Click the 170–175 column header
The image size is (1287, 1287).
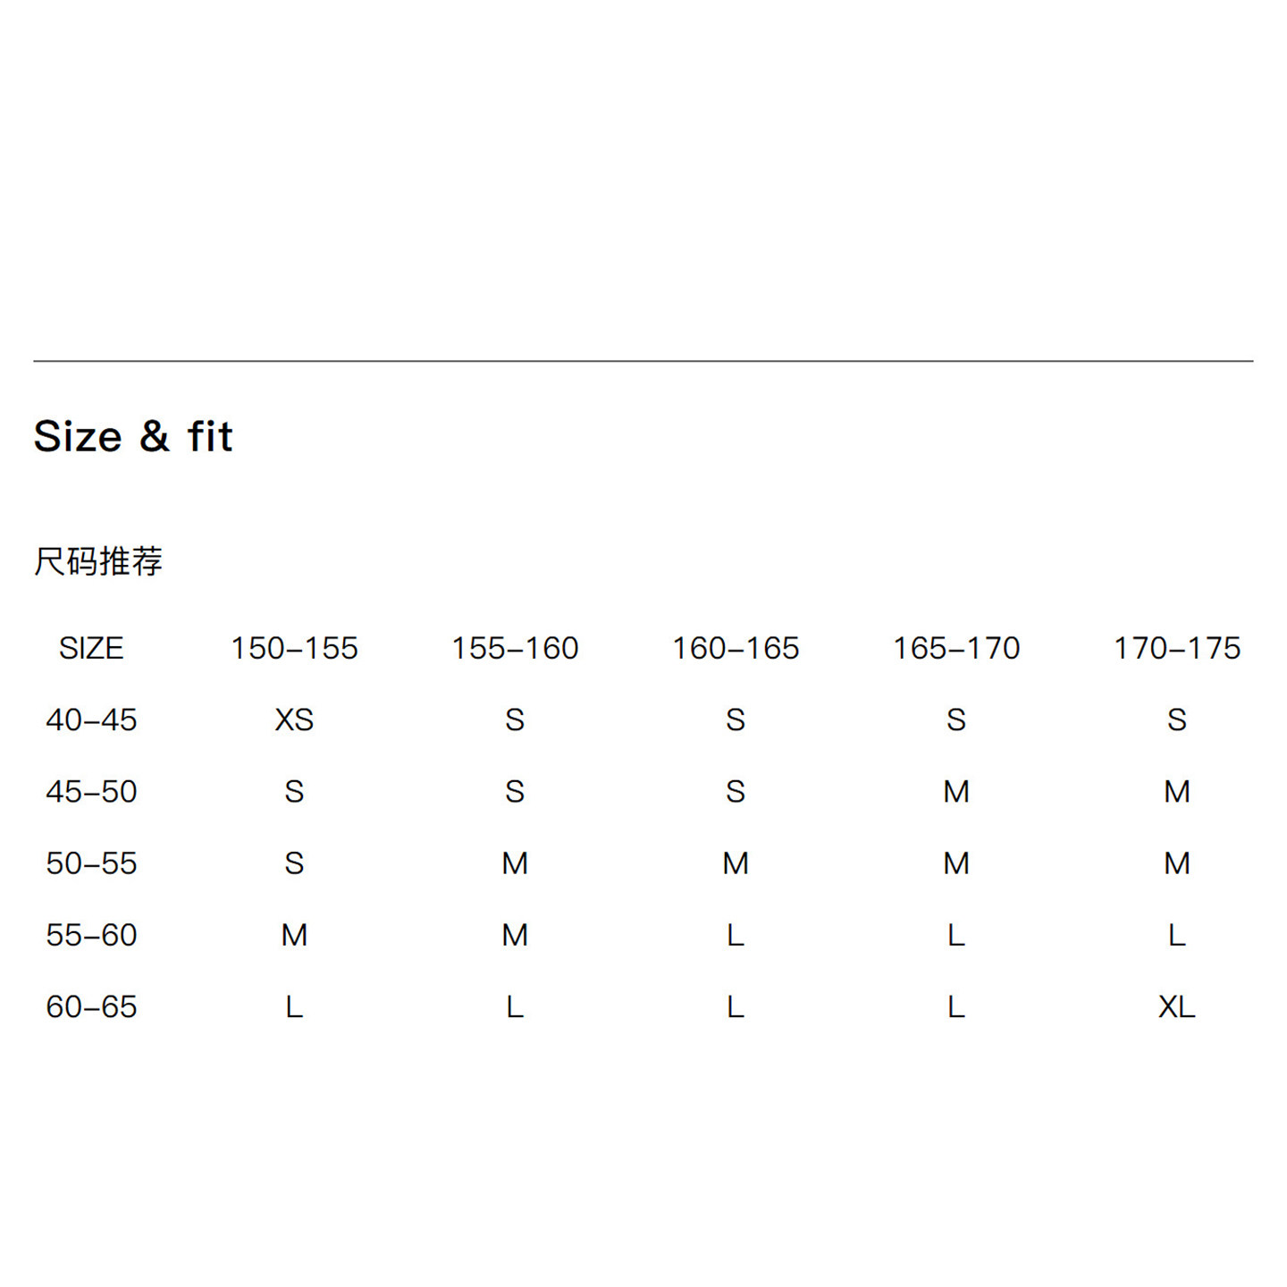(x=1177, y=648)
